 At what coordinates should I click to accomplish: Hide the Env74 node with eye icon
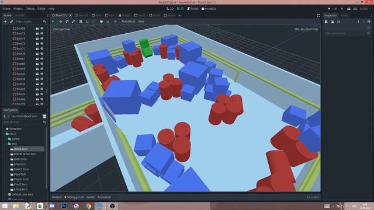point(42,38)
